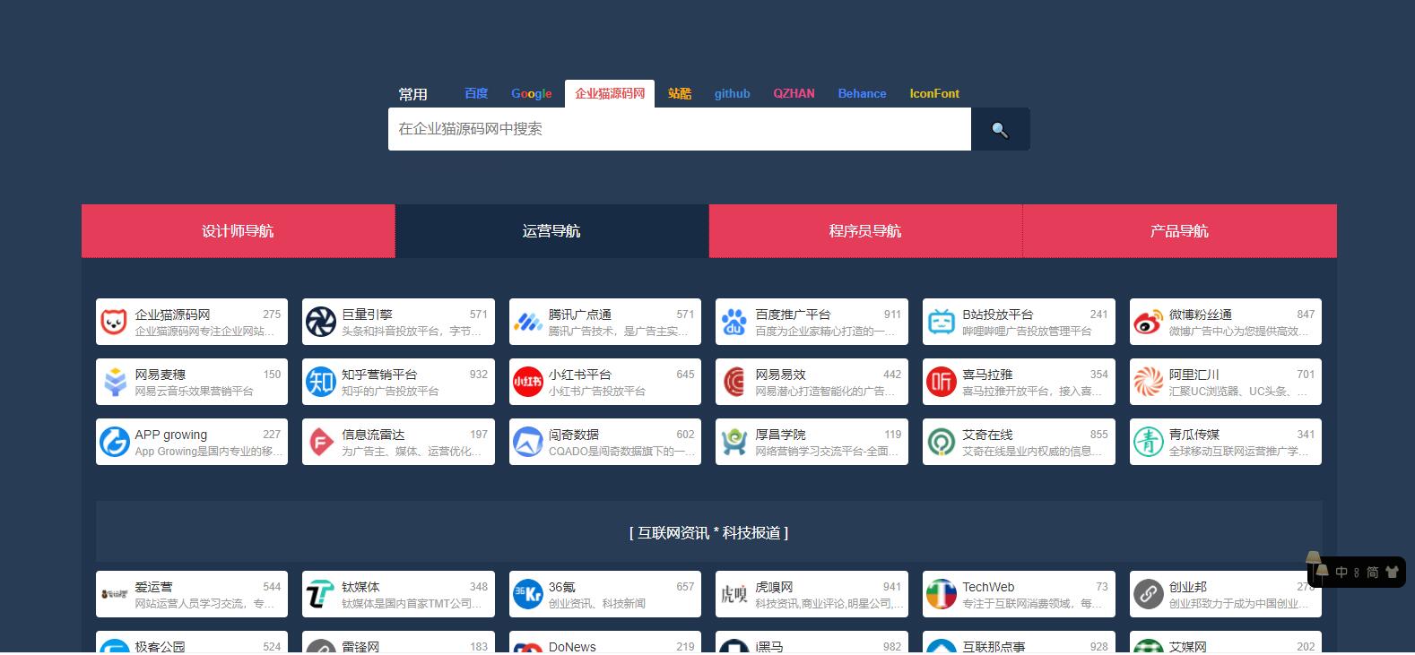Click the 创业资讯、科技新闻 description text
The height and width of the screenshot is (655, 1415).
point(597,604)
